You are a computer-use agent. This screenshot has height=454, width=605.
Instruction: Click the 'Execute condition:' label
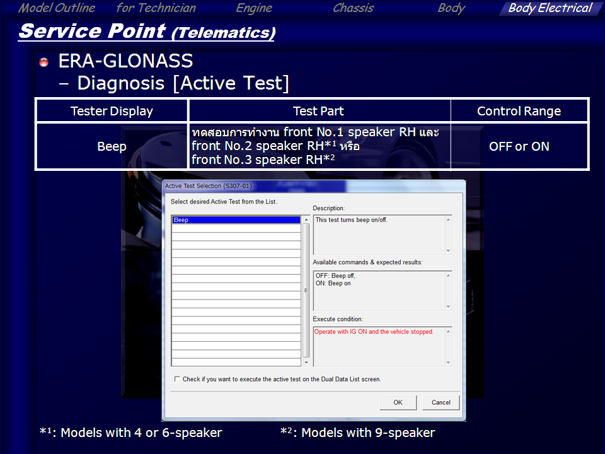tap(338, 319)
